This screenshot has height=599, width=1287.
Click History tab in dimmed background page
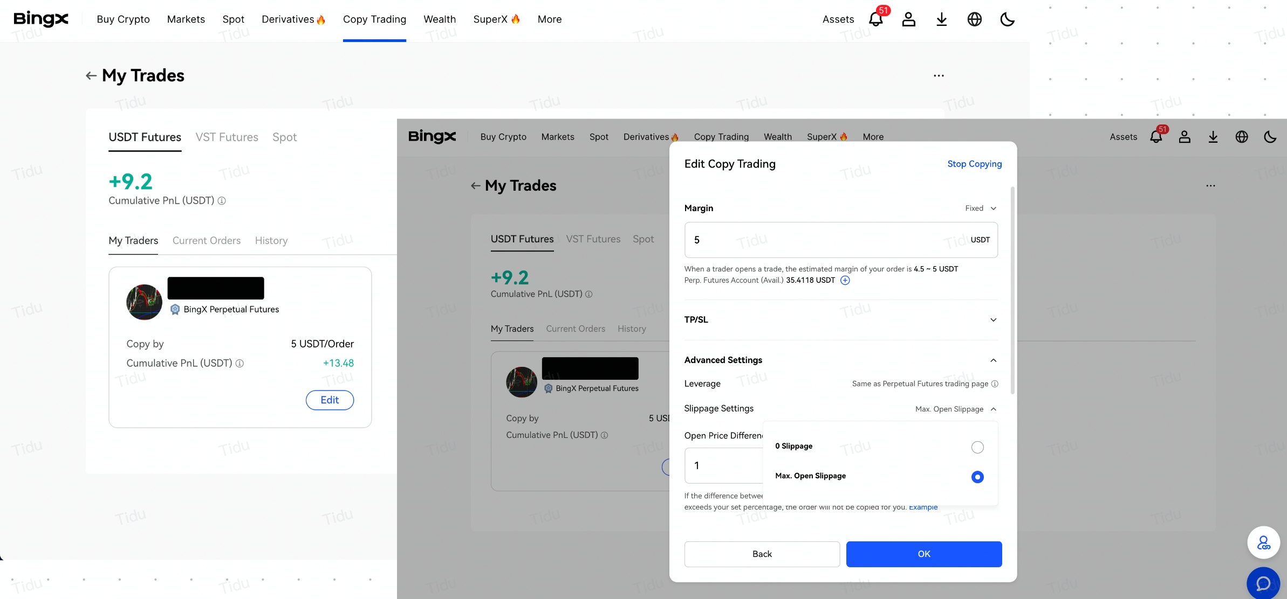coord(632,329)
